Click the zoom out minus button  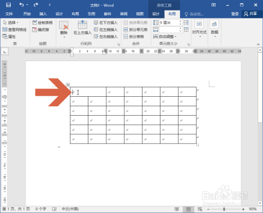click(x=208, y=209)
